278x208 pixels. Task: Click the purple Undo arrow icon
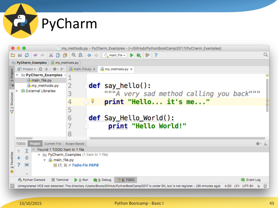[36, 55]
